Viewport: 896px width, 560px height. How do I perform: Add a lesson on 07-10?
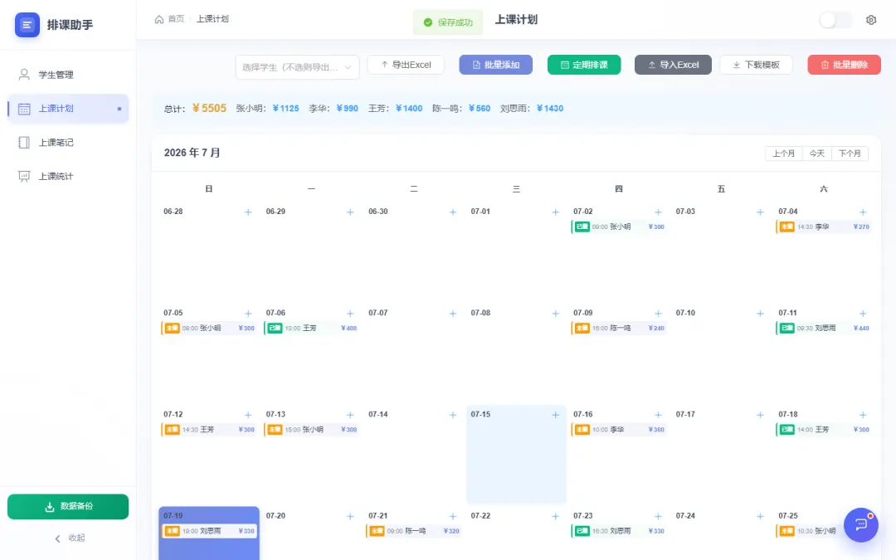760,314
